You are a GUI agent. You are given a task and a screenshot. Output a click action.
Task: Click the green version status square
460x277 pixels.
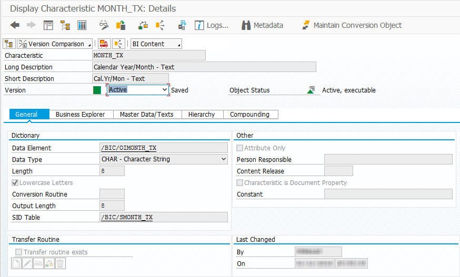click(97, 90)
